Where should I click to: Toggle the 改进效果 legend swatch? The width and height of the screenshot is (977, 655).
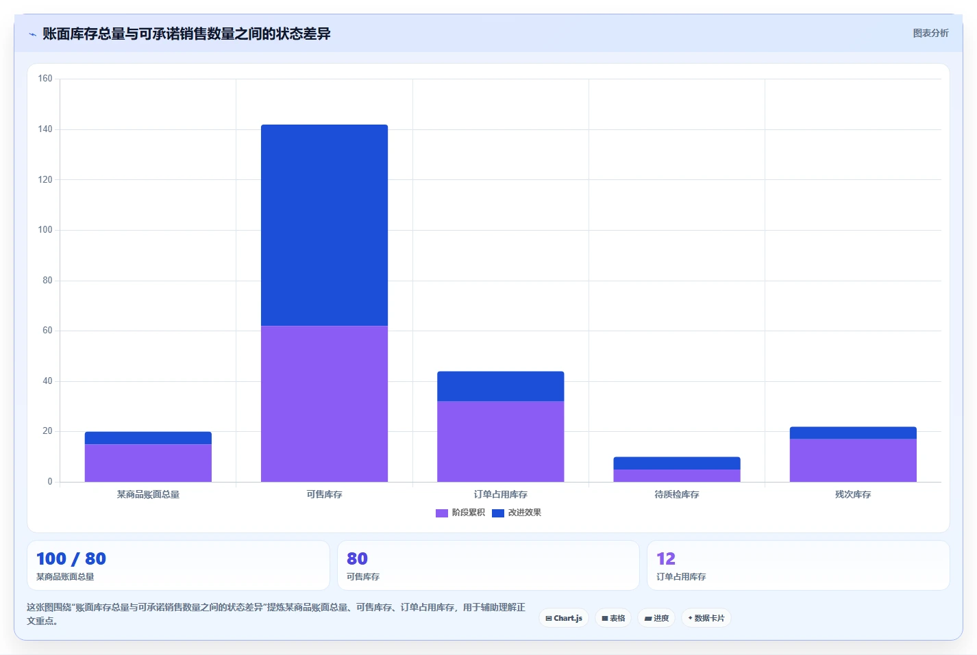click(498, 513)
